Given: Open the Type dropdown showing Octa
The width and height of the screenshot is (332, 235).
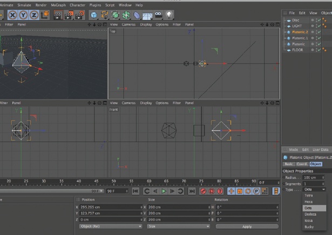Looking at the screenshot, I should pos(315,190).
